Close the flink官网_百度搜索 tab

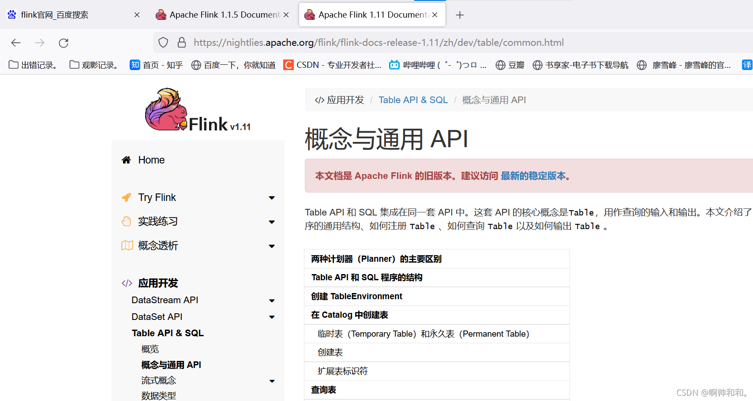pyautogui.click(x=137, y=15)
